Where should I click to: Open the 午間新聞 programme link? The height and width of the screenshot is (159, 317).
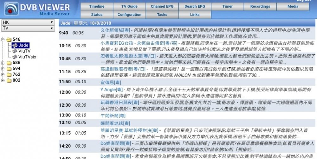[109, 115]
